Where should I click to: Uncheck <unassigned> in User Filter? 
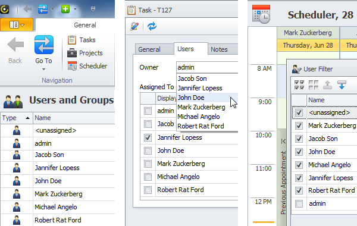point(299,112)
